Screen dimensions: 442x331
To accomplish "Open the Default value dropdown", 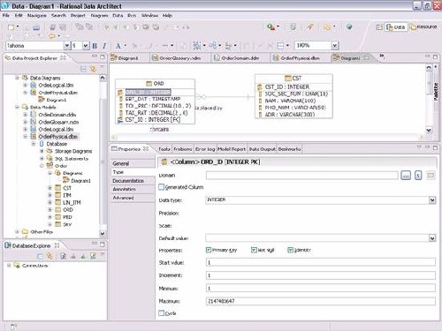I will (x=432, y=238).
